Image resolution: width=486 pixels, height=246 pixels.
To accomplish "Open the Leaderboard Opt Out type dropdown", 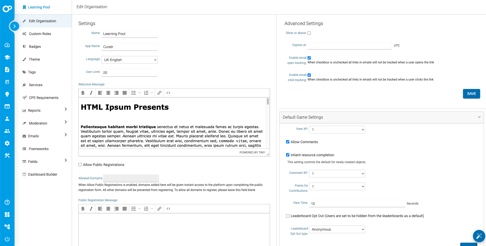I will pos(337,229).
